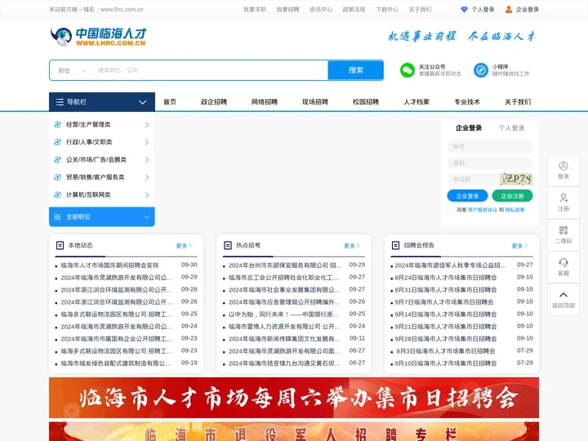
Task: Click the 本地动态 section document icon
Action: click(60, 245)
